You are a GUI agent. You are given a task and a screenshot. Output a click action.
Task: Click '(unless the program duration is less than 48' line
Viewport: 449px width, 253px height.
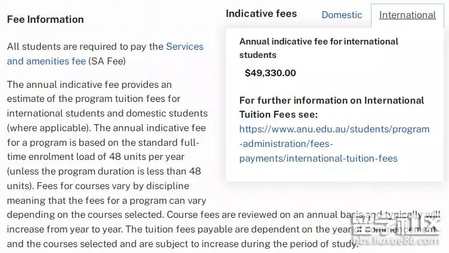click(104, 172)
